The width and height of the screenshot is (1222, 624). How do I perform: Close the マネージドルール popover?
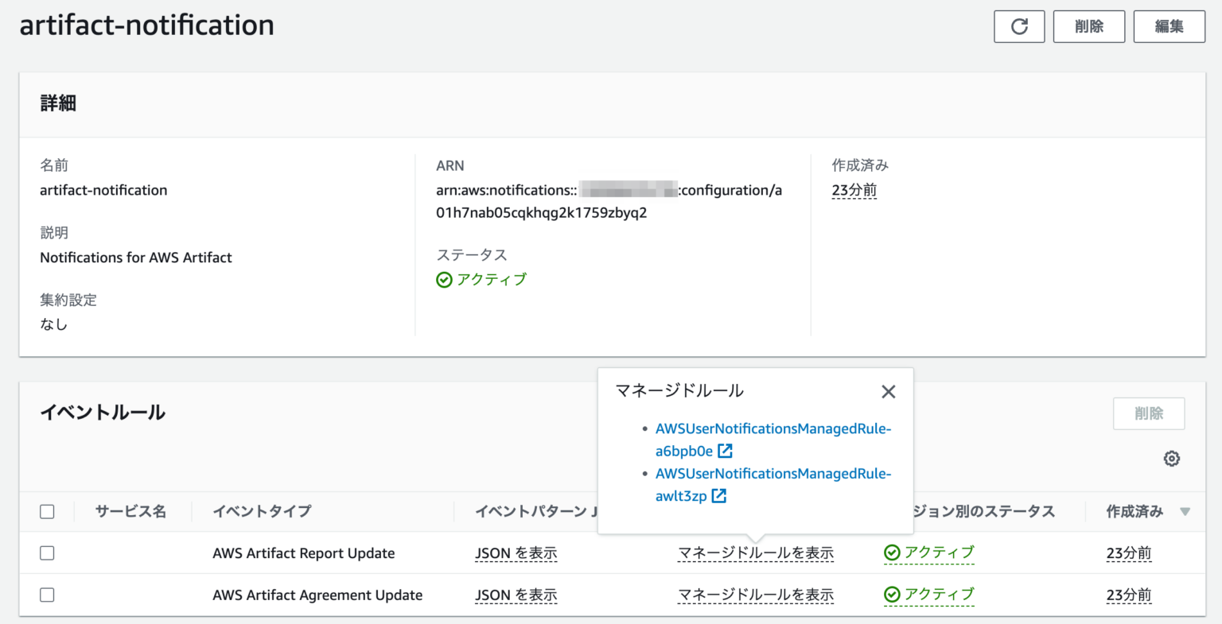(x=889, y=391)
